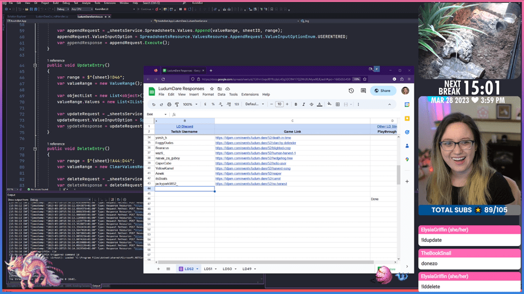The height and width of the screenshot is (294, 524).
Task: Open the Default font dropdown in Sheets
Action: [255, 104]
